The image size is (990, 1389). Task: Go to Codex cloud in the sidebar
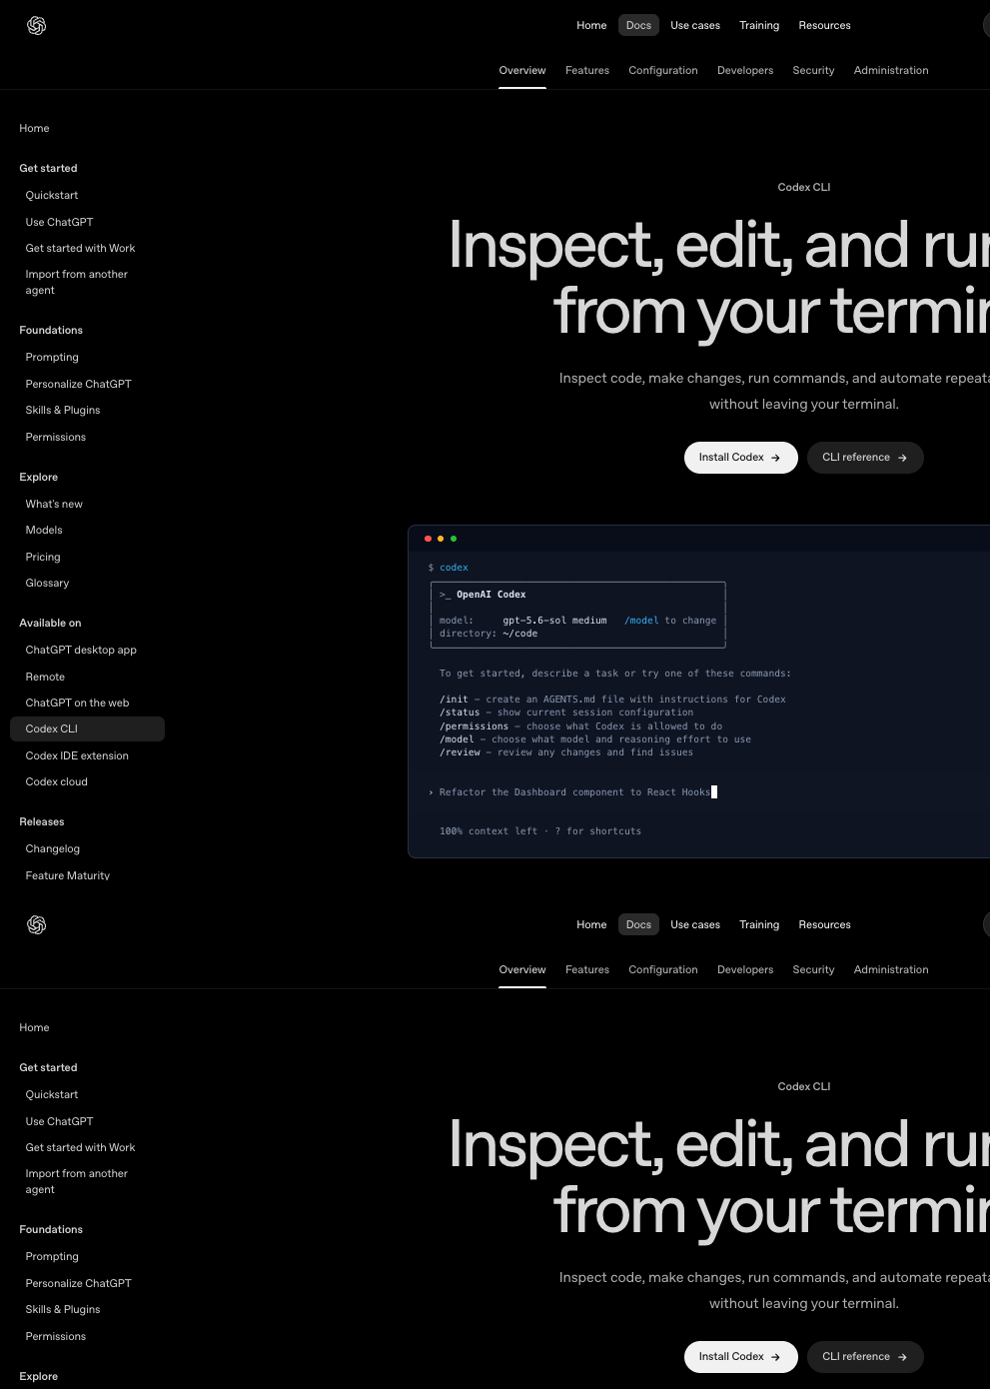[x=56, y=781]
